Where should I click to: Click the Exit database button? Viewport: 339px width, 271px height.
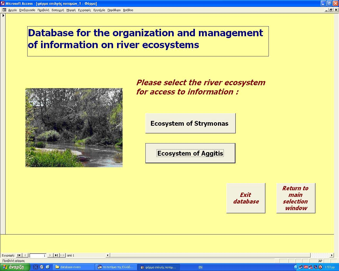246,198
